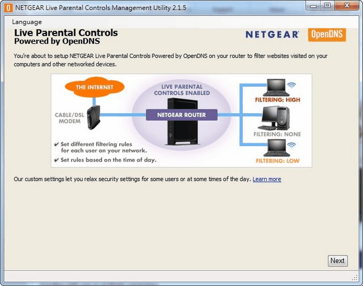Minimize the Parental Controls Utility window
The image size is (363, 286).
pyautogui.click(x=313, y=6)
